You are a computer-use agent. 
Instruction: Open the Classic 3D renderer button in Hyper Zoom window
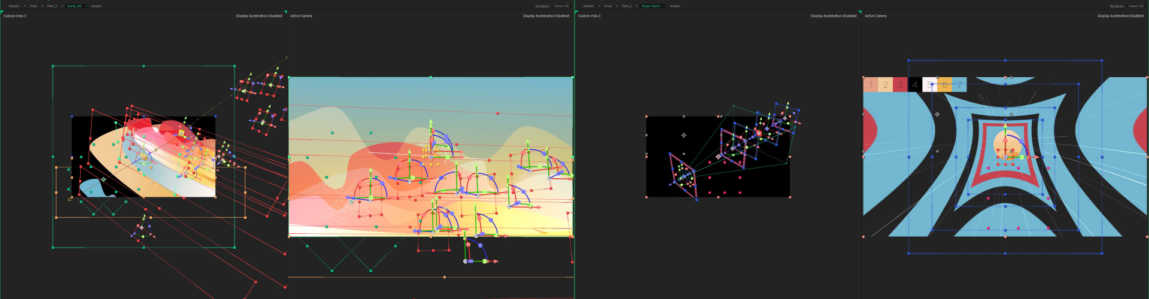(1136, 6)
